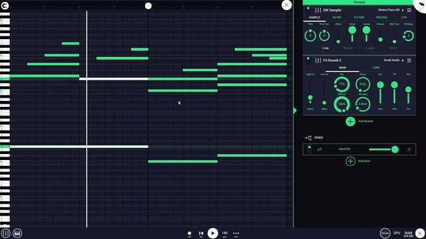Select the reverb TUNE tab
The height and width of the screenshot is (239, 426).
click(x=376, y=68)
